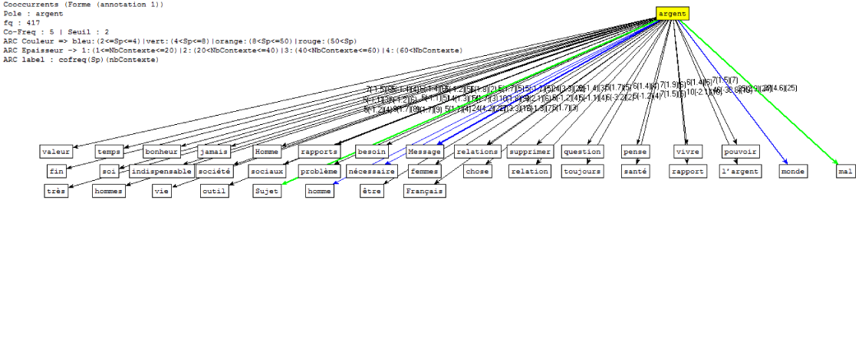Click the 'très' node

pos(56,191)
